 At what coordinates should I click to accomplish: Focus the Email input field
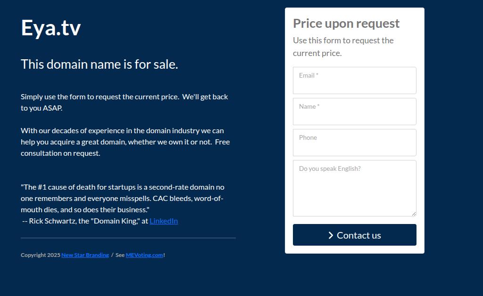(x=355, y=80)
